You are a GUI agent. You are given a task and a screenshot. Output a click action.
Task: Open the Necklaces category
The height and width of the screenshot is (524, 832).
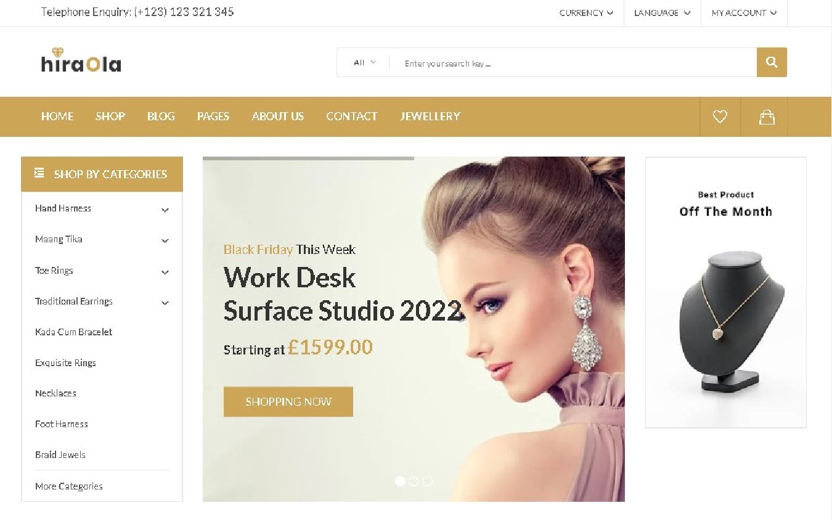tap(56, 393)
